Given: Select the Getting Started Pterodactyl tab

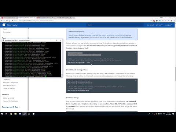Looking at the screenshot, I should (x=27, y=18).
